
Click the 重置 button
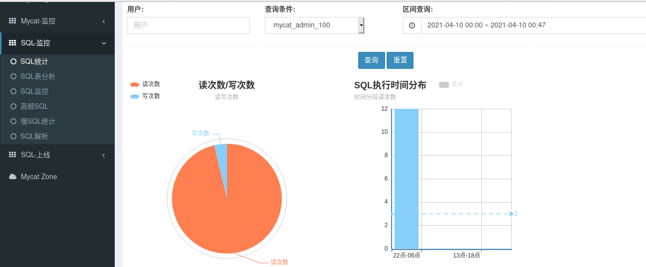(x=400, y=60)
